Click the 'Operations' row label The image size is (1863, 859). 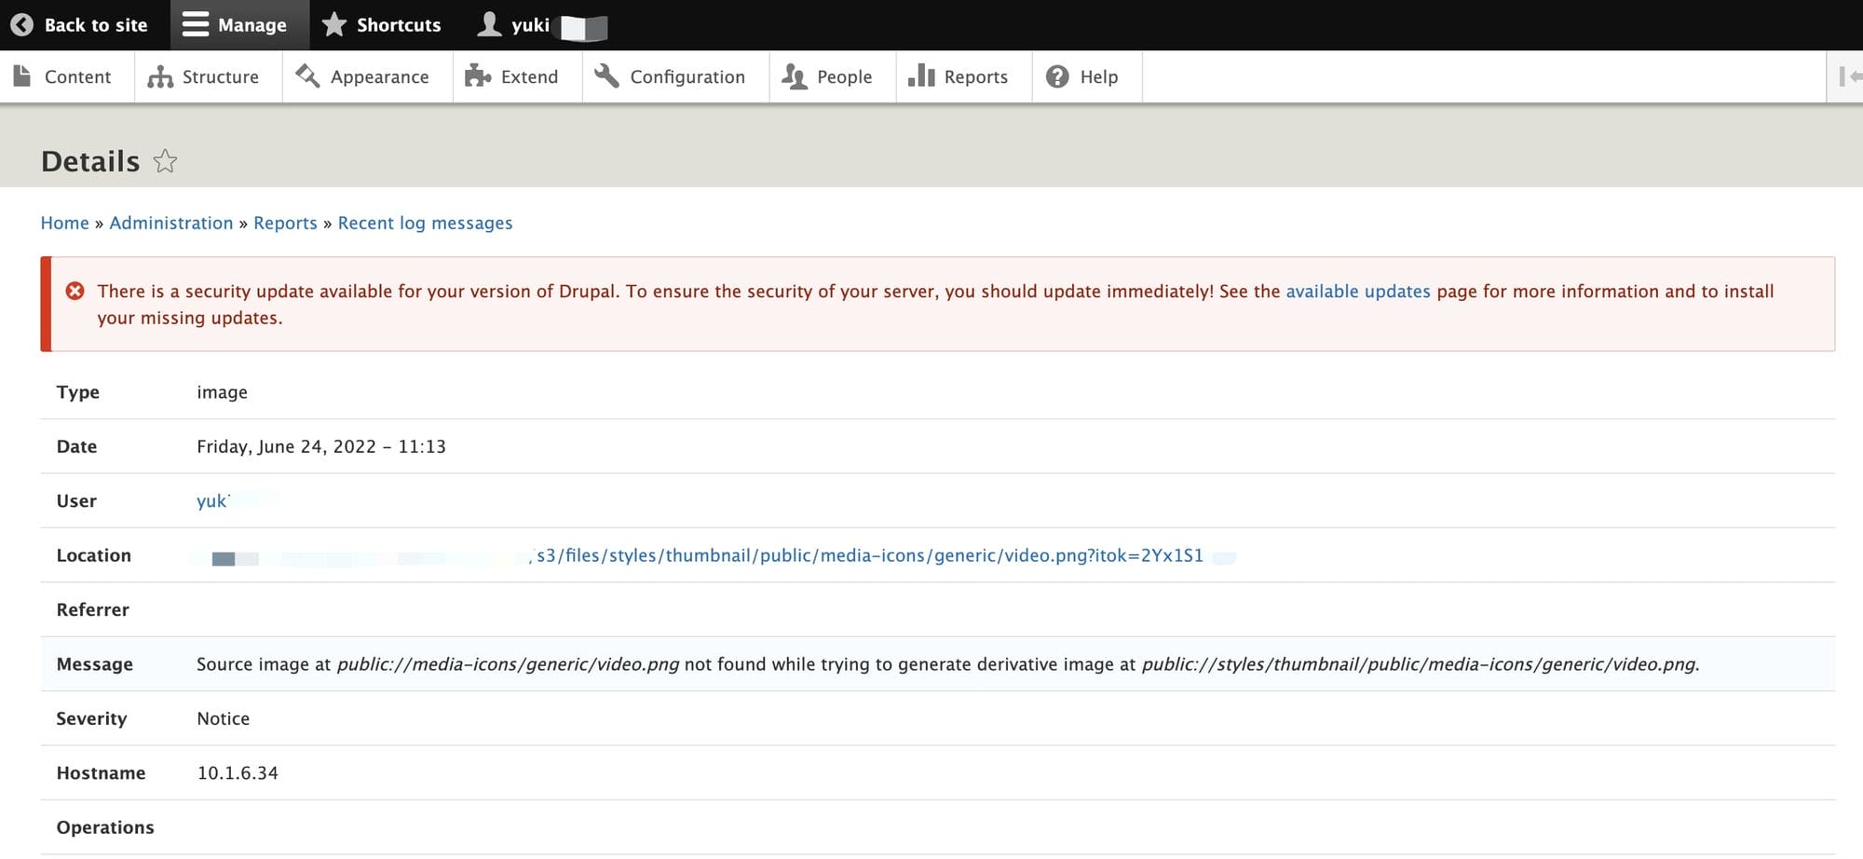point(105,827)
